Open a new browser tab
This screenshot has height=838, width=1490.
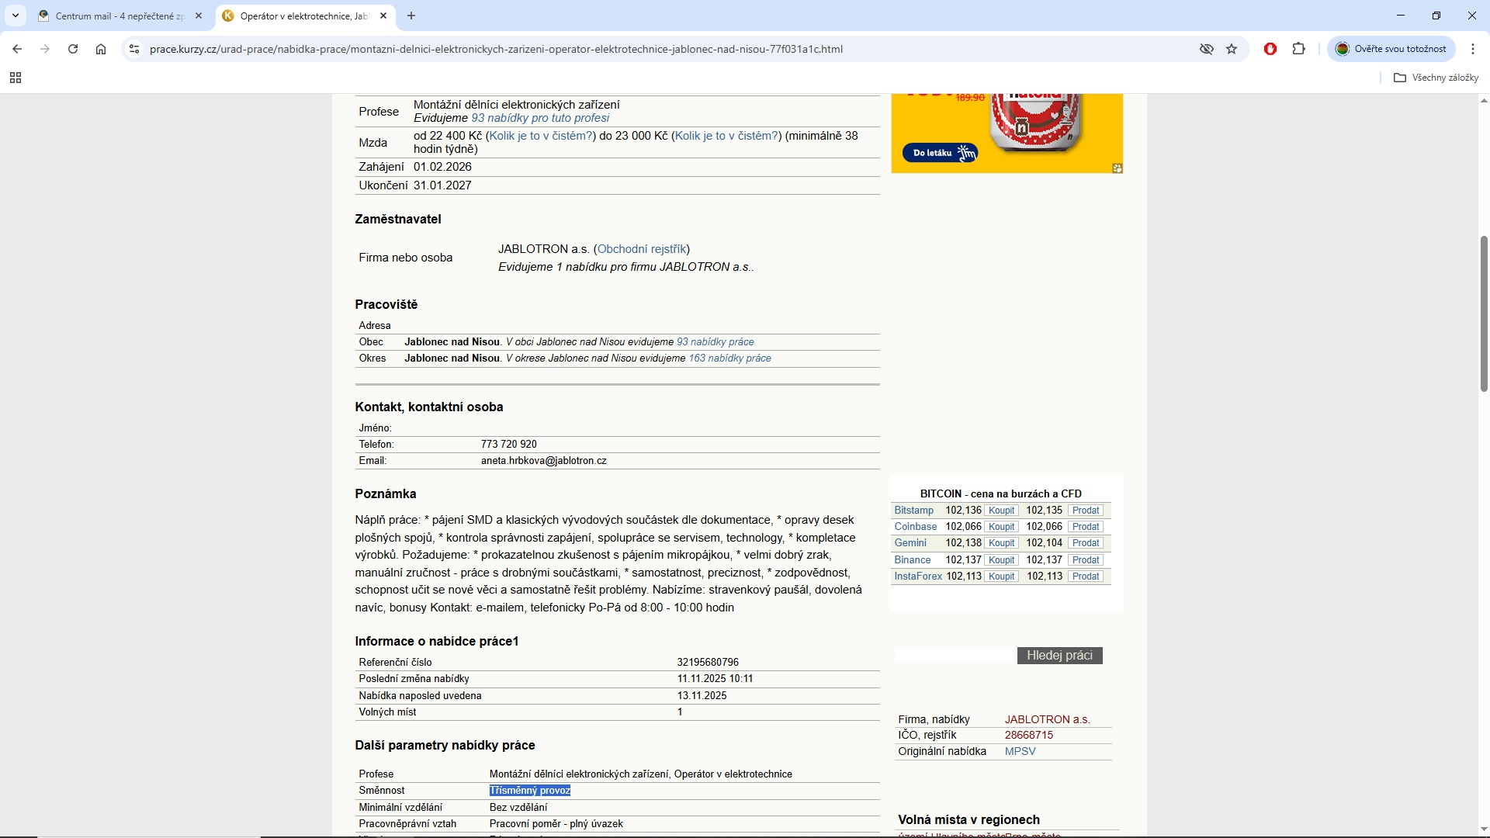click(x=411, y=16)
